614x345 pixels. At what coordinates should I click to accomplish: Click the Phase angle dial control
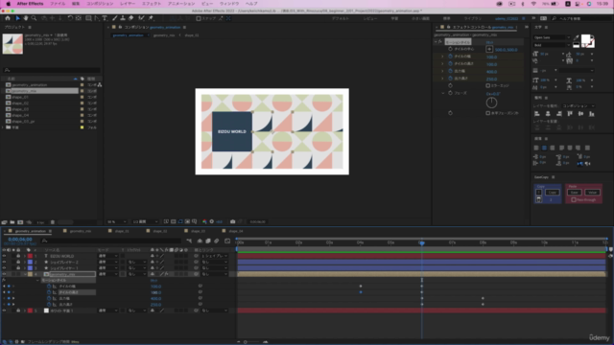point(491,103)
